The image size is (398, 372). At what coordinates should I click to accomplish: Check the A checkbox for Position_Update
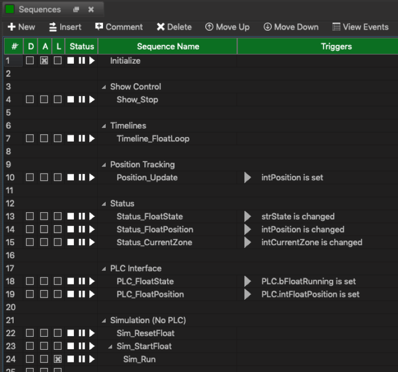(x=44, y=177)
